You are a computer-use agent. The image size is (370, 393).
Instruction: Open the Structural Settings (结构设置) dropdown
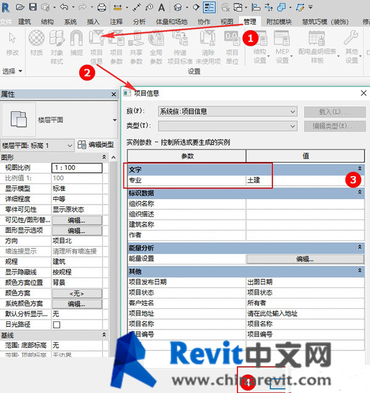tap(260, 47)
